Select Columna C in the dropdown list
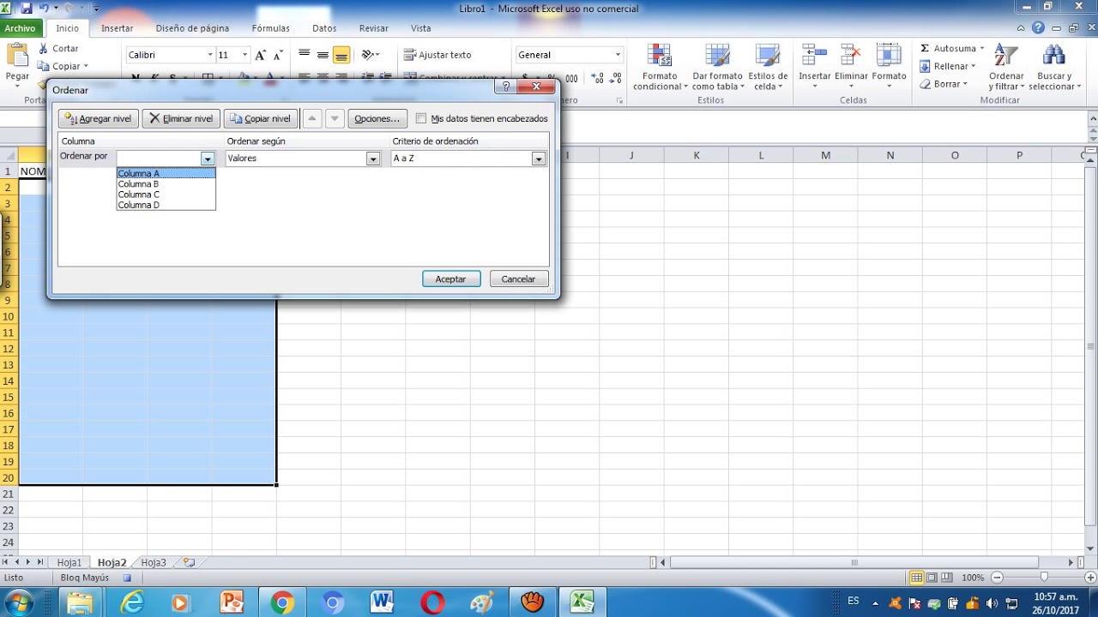Image resolution: width=1098 pixels, height=617 pixels. tap(166, 195)
